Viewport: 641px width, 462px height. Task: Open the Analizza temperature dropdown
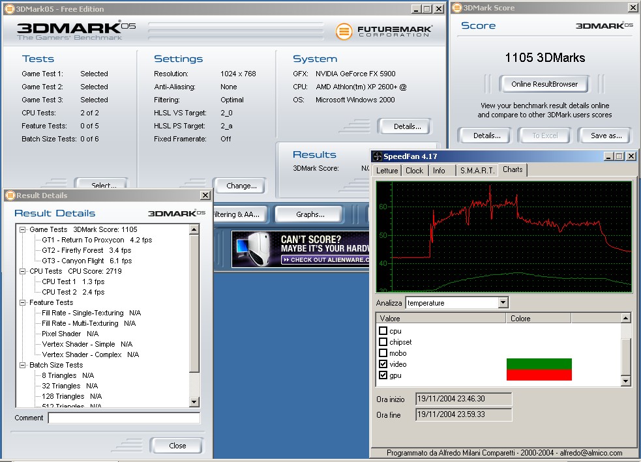pos(503,303)
